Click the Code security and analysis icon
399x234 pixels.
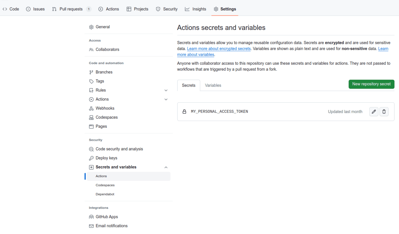point(91,149)
